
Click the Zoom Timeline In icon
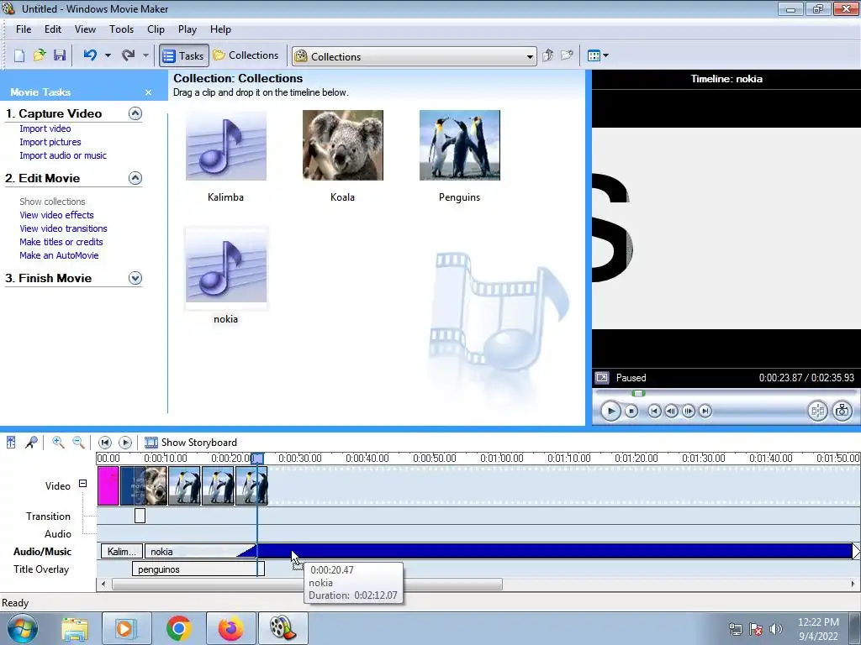pos(58,442)
